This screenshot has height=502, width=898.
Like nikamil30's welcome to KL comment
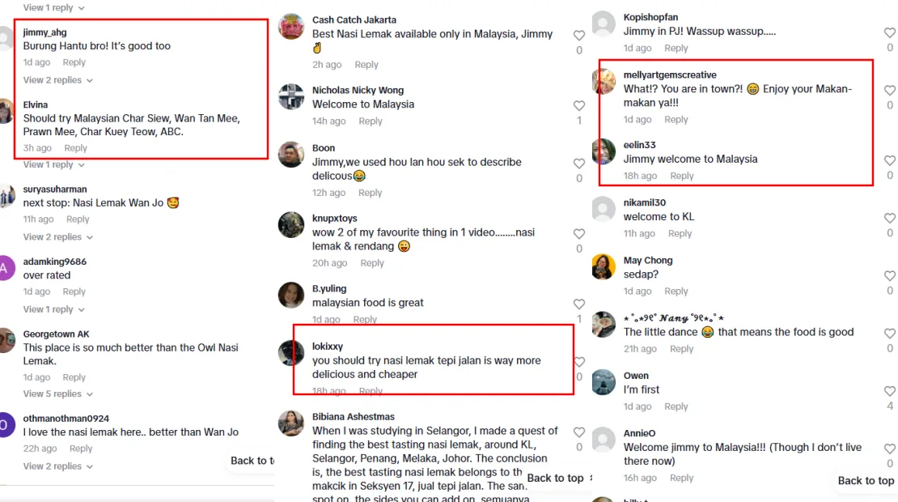click(x=889, y=219)
